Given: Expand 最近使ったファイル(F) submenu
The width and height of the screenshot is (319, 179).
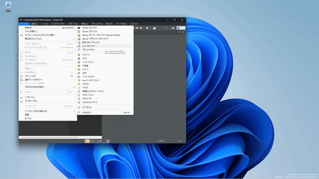Looking at the screenshot, I should point(48,39).
